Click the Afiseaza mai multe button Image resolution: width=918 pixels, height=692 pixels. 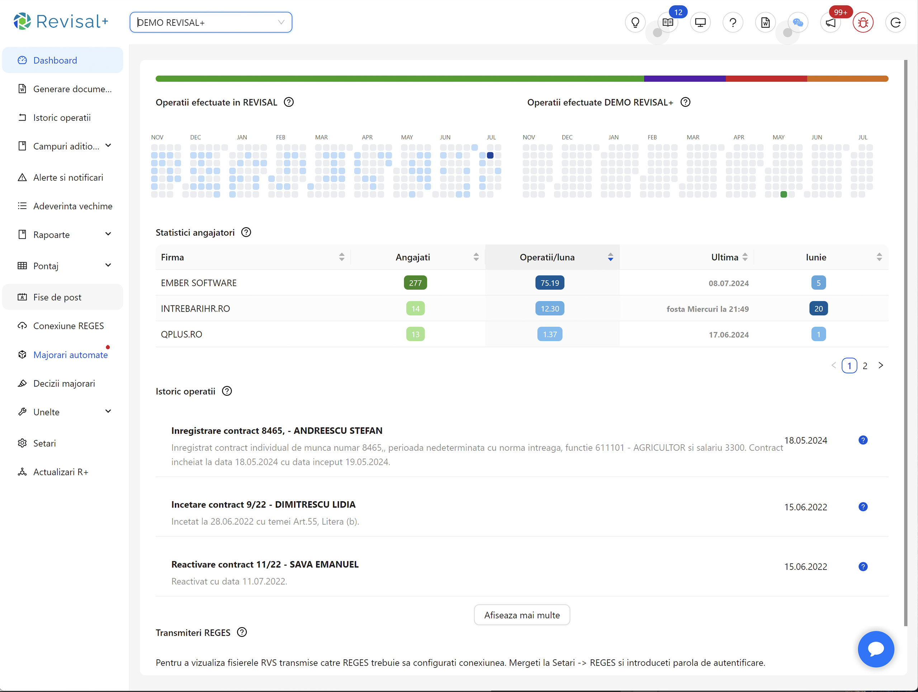coord(522,615)
